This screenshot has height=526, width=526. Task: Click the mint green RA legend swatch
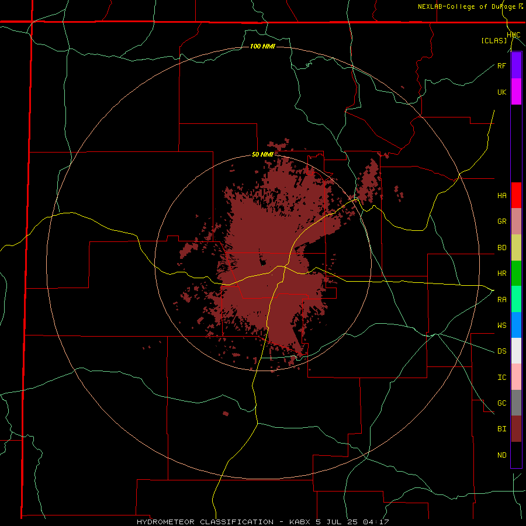516,299
